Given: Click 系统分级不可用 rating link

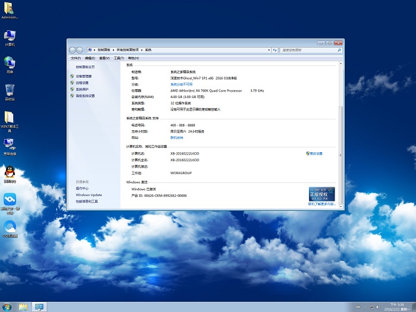Looking at the screenshot, I should (x=181, y=84).
